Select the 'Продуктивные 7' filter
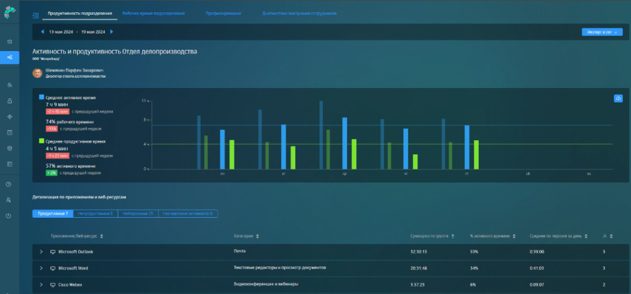This screenshot has height=294, width=631. pyautogui.click(x=53, y=213)
